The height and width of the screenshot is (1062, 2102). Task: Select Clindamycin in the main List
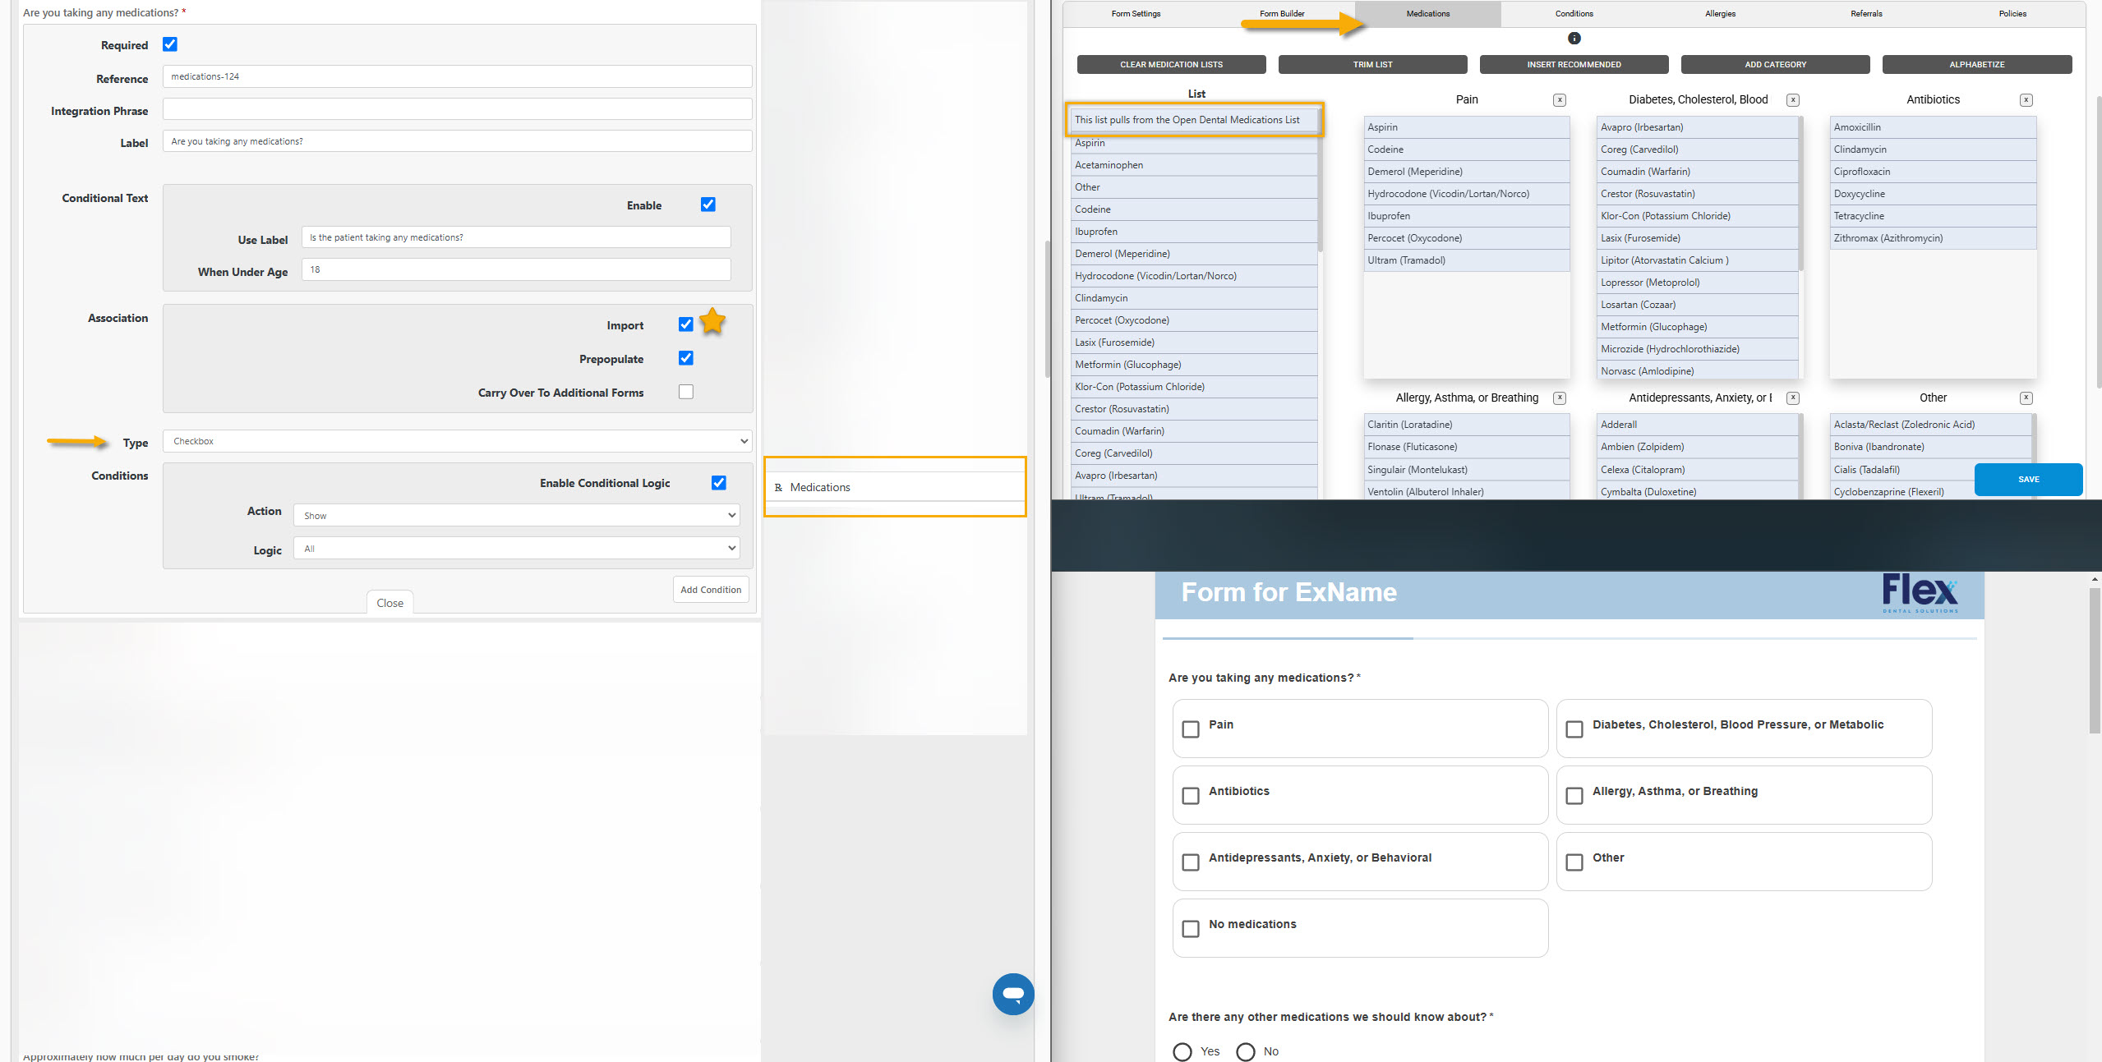(1195, 298)
